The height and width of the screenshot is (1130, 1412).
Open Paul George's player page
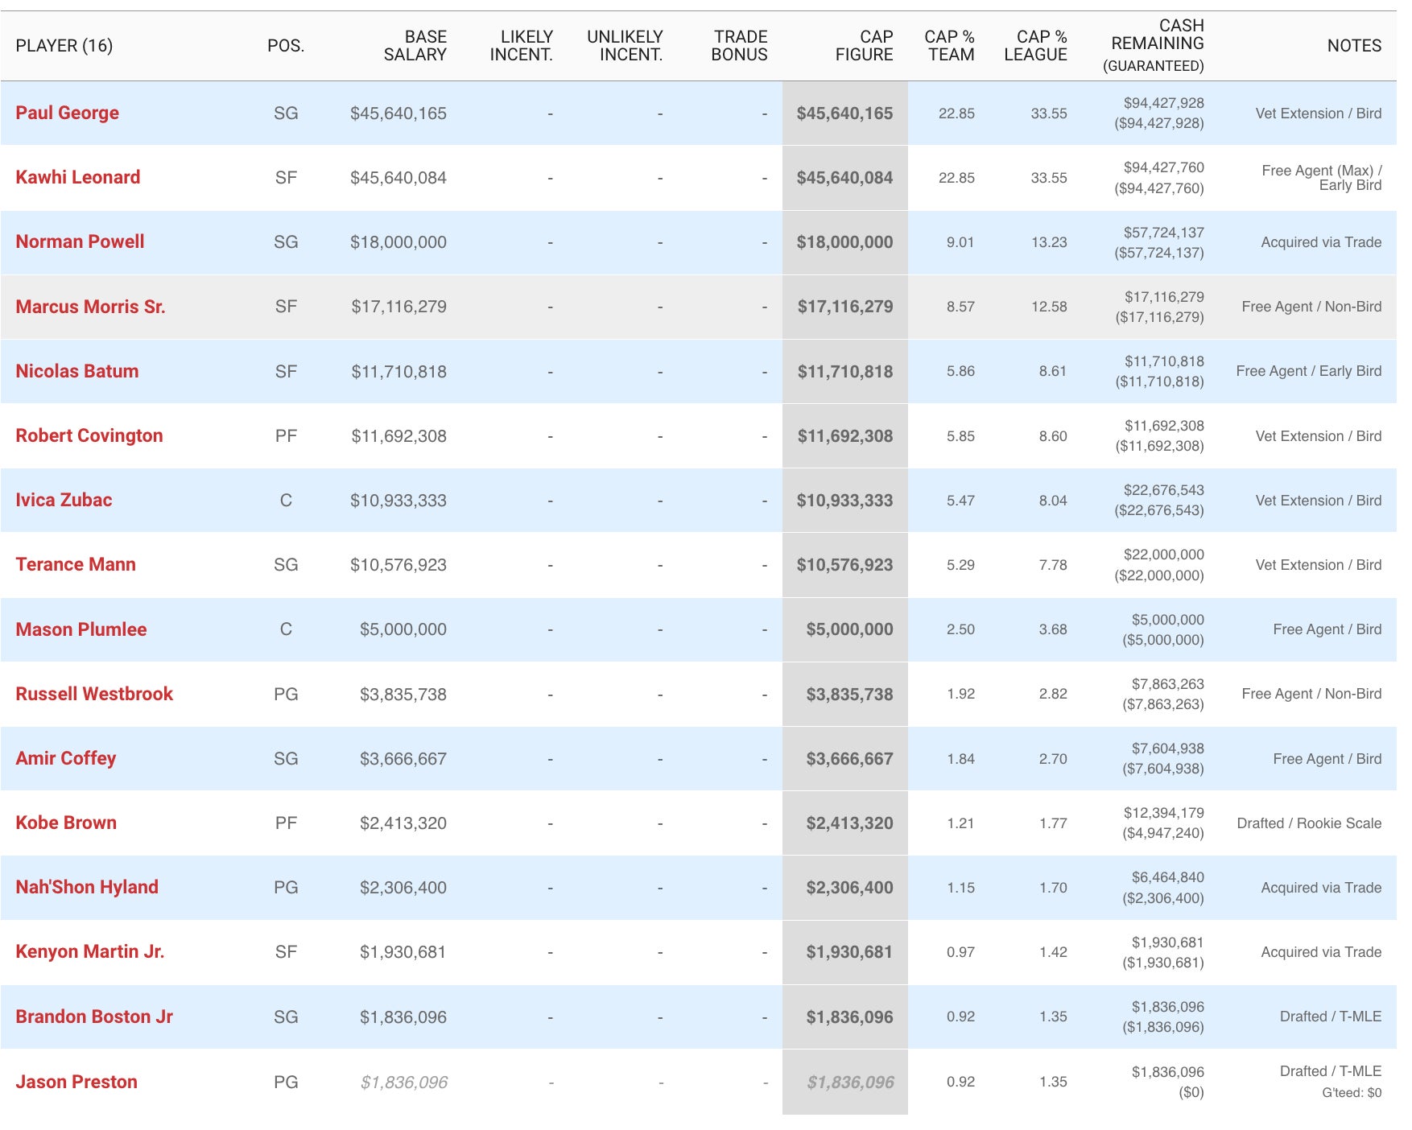[67, 113]
